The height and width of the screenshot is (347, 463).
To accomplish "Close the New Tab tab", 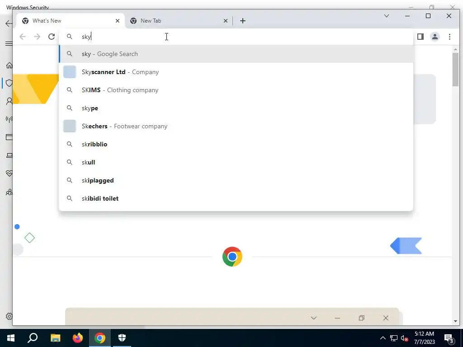I will coord(226,21).
